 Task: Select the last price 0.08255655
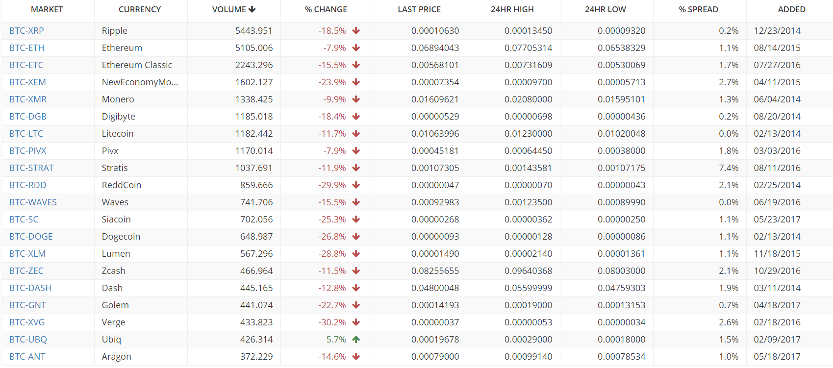435,271
